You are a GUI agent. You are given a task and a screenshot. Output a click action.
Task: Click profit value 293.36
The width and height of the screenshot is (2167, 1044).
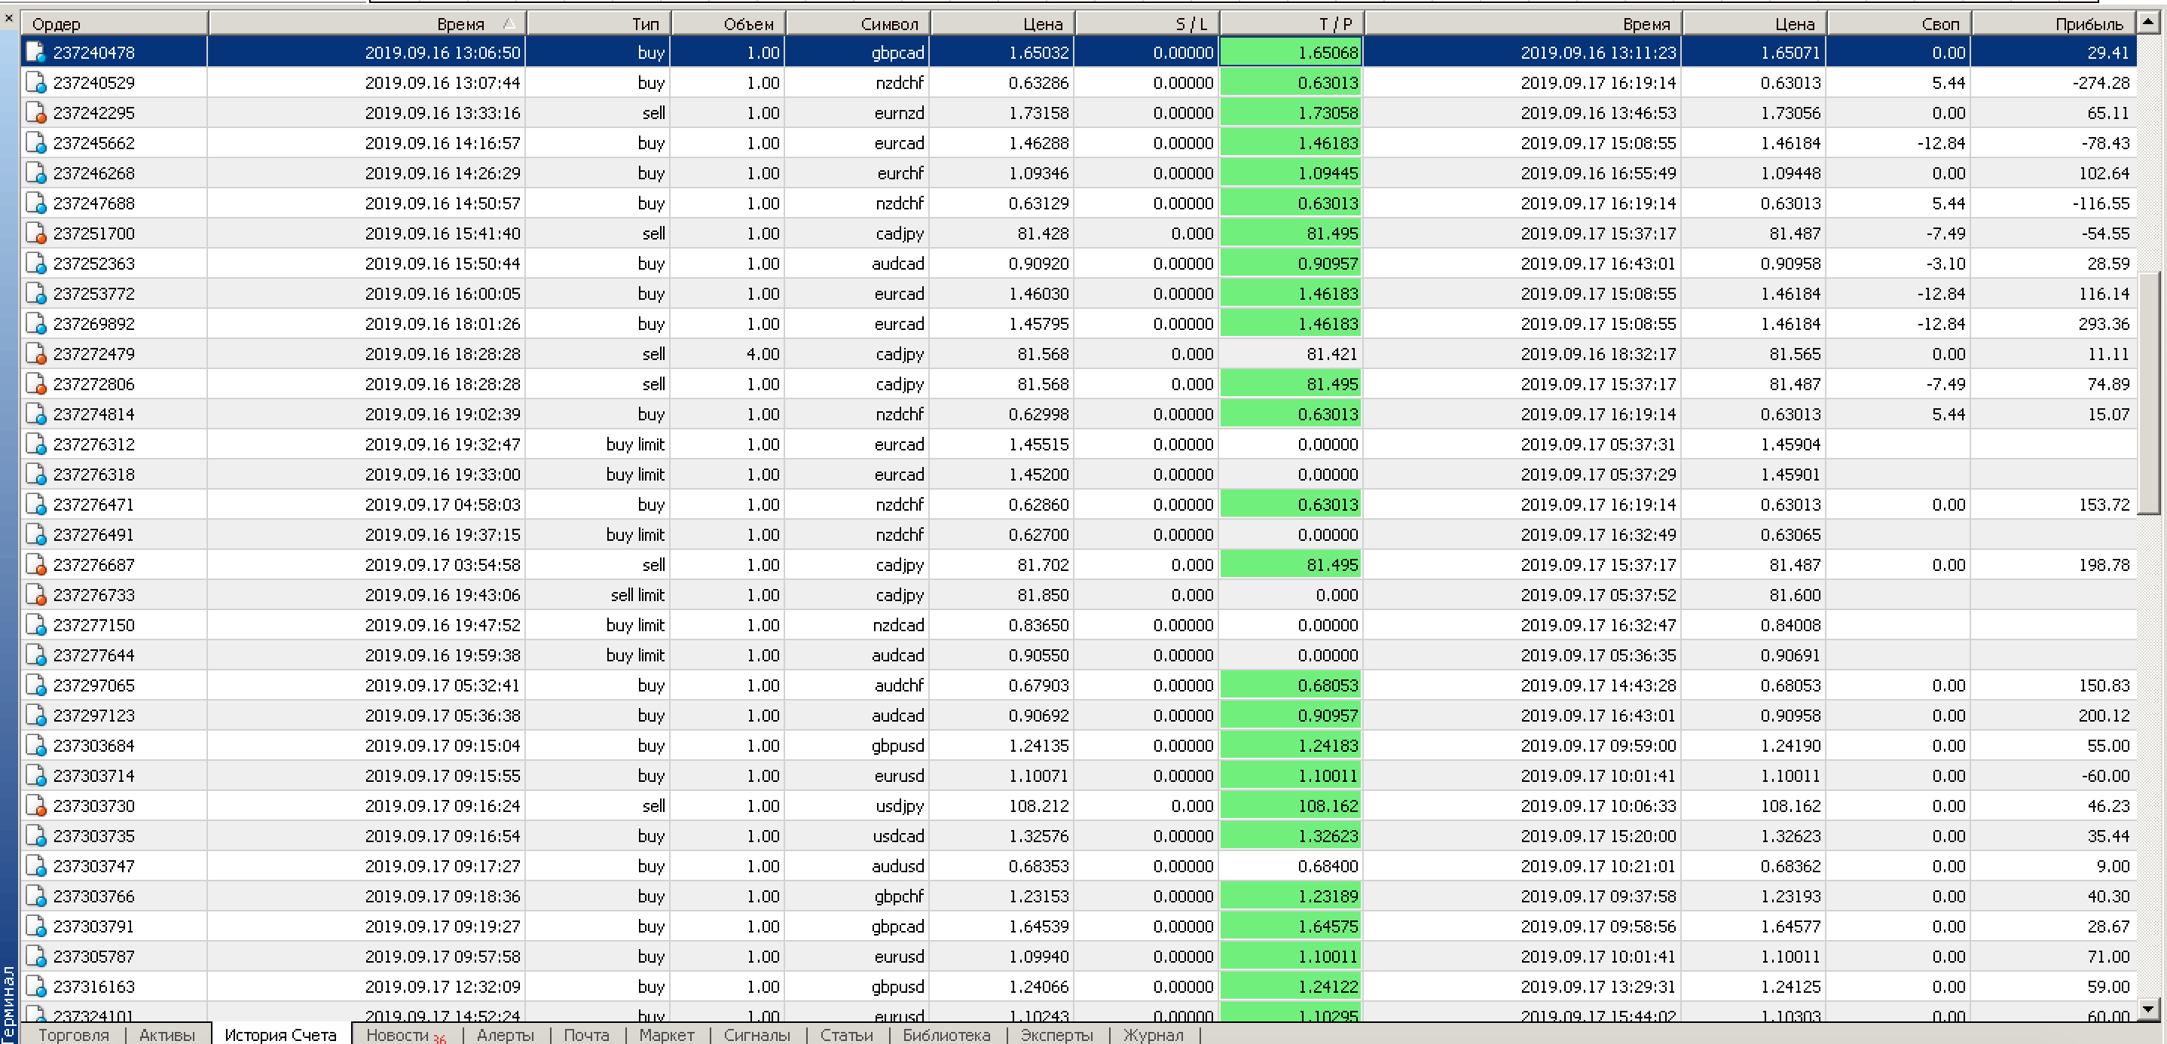(x=2103, y=324)
